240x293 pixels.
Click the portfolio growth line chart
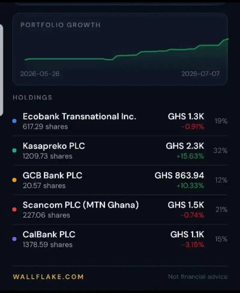tap(127, 49)
